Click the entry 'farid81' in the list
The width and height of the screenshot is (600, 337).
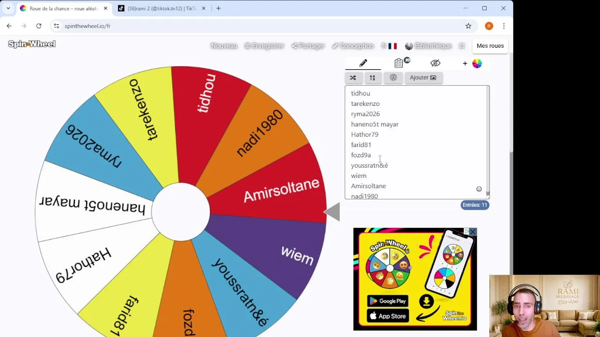click(x=361, y=145)
